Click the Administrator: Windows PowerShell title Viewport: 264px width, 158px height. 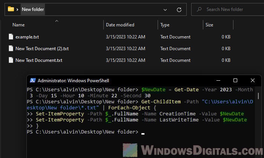[x=73, y=81]
